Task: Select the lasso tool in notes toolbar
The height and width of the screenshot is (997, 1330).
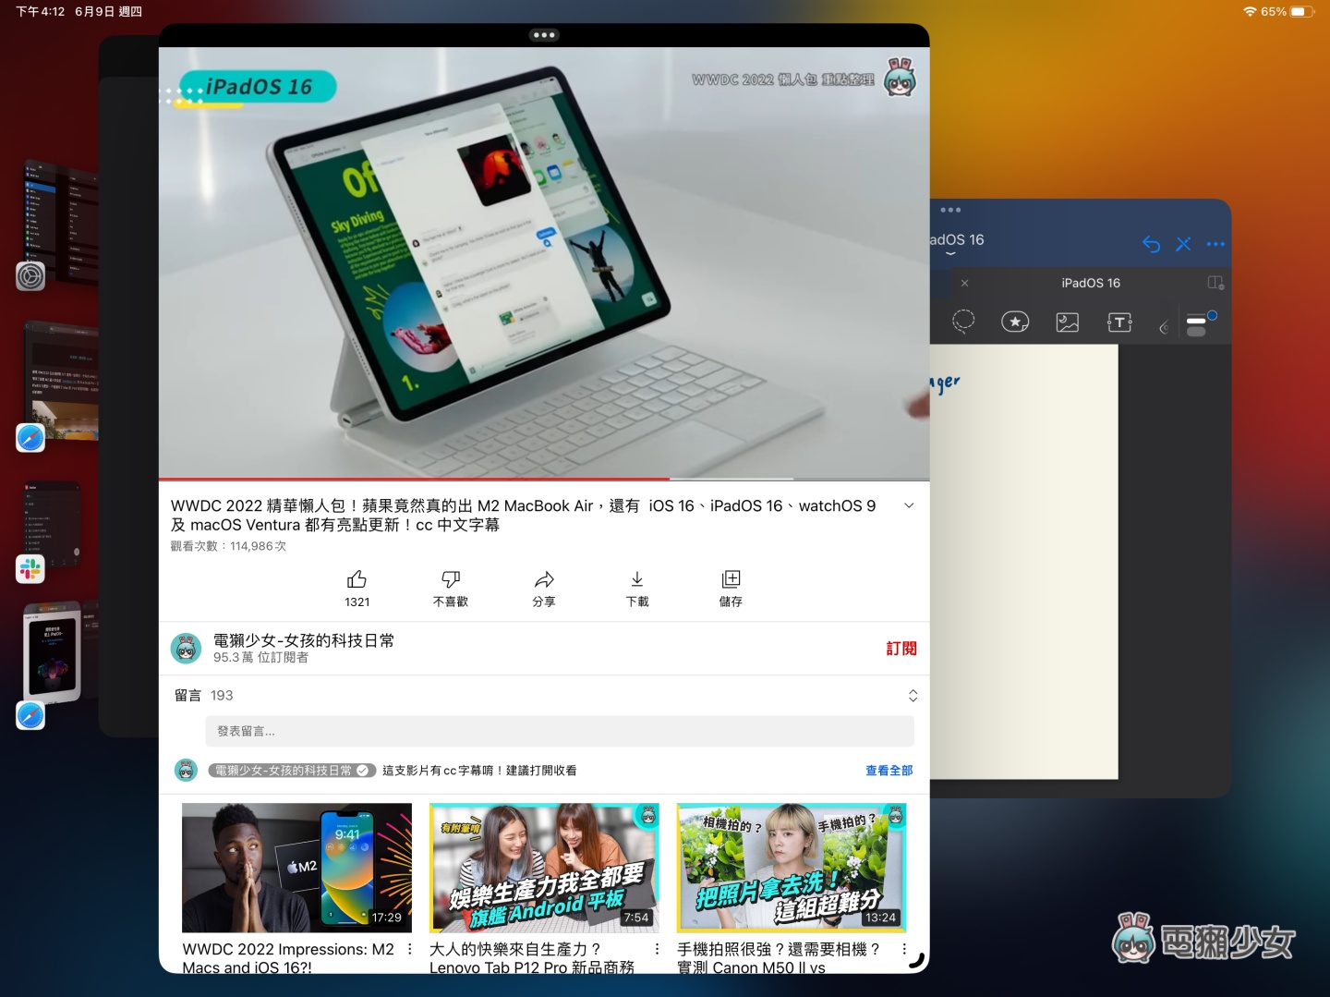Action: [x=963, y=322]
